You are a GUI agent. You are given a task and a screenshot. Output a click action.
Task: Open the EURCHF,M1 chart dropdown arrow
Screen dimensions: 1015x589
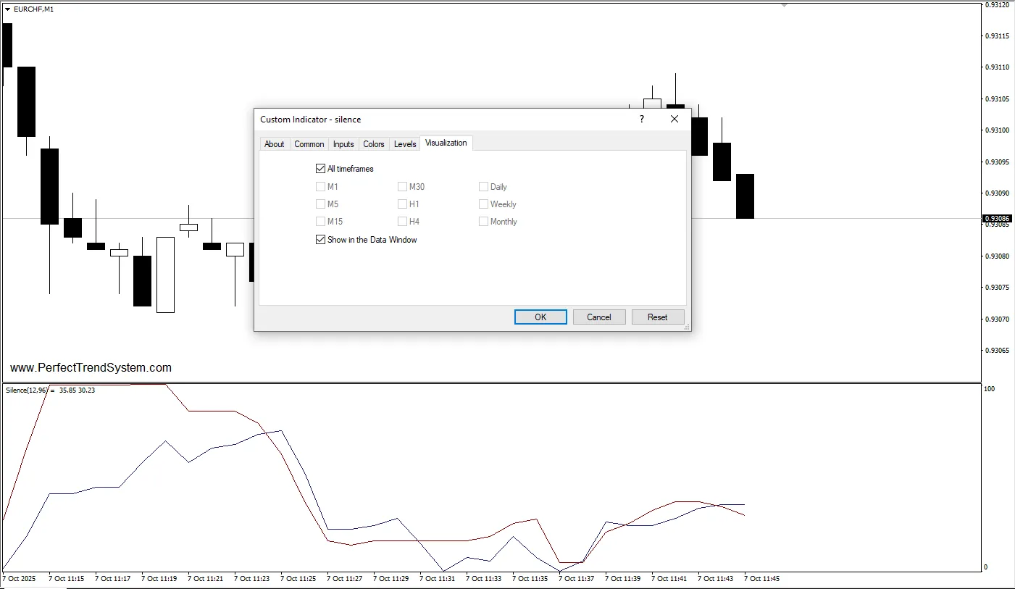8,9
